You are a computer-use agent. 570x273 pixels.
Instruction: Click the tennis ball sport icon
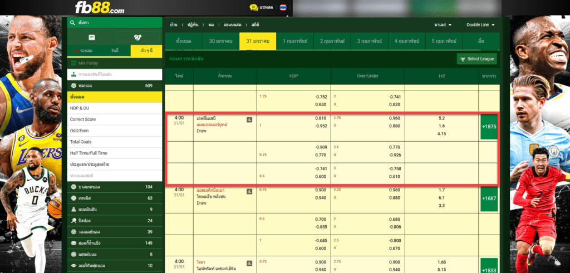click(74, 198)
